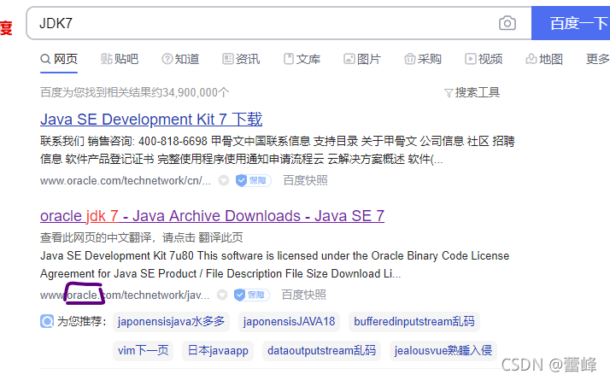Image resolution: width=610 pixels, height=380 pixels.
Task: Select the 网页 tab
Action: (59, 59)
